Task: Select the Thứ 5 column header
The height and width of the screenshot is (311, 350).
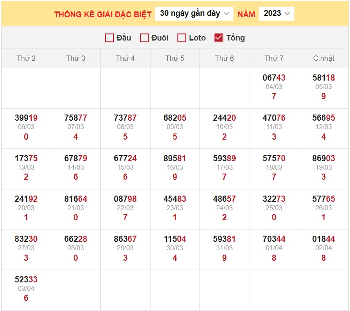Action: pos(175,58)
